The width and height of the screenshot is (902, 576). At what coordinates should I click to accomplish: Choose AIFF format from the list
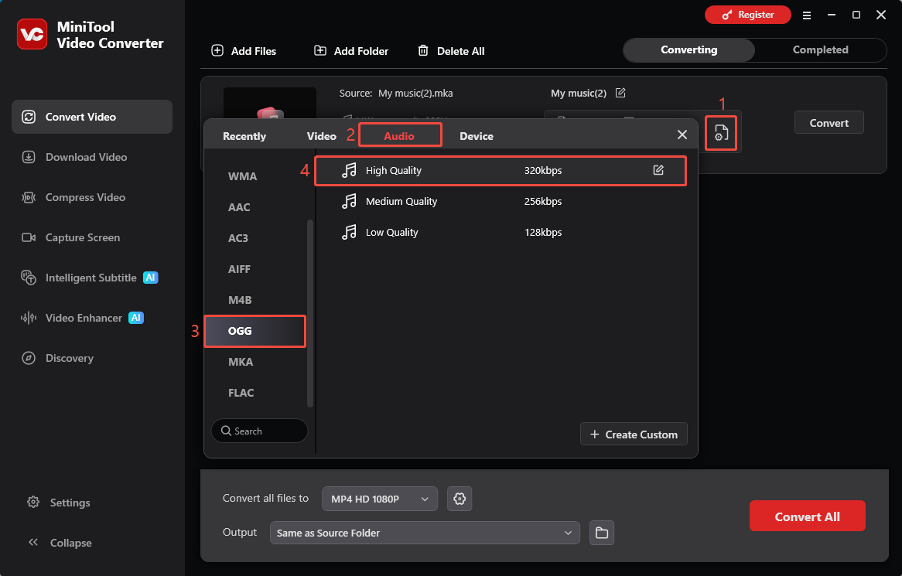[255, 269]
